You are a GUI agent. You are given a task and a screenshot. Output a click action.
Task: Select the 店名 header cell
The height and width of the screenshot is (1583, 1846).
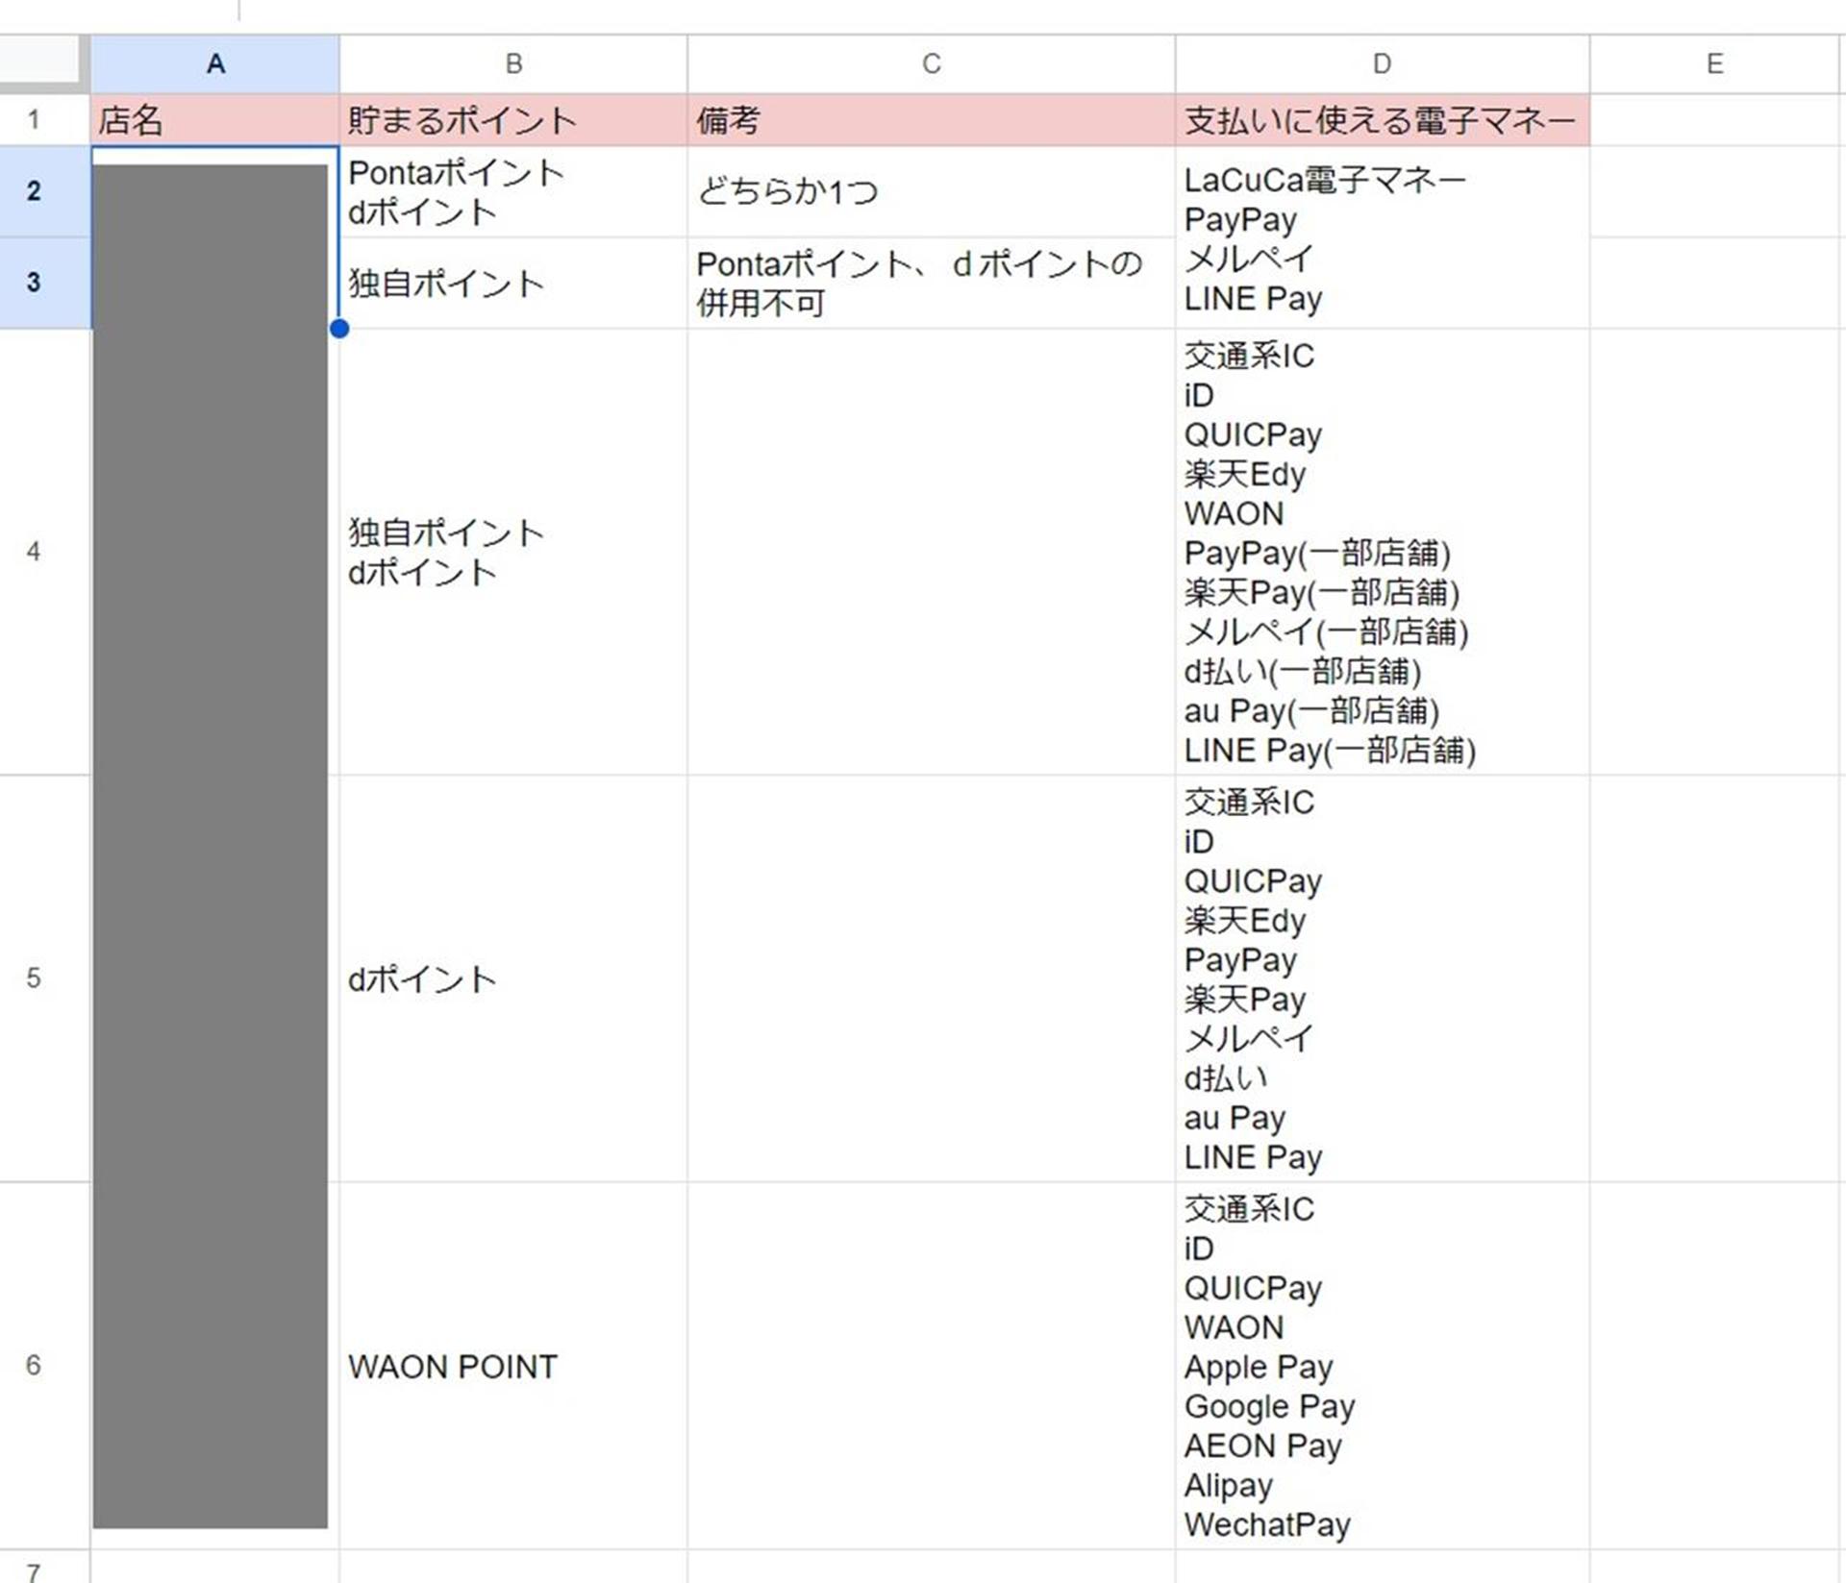215,120
